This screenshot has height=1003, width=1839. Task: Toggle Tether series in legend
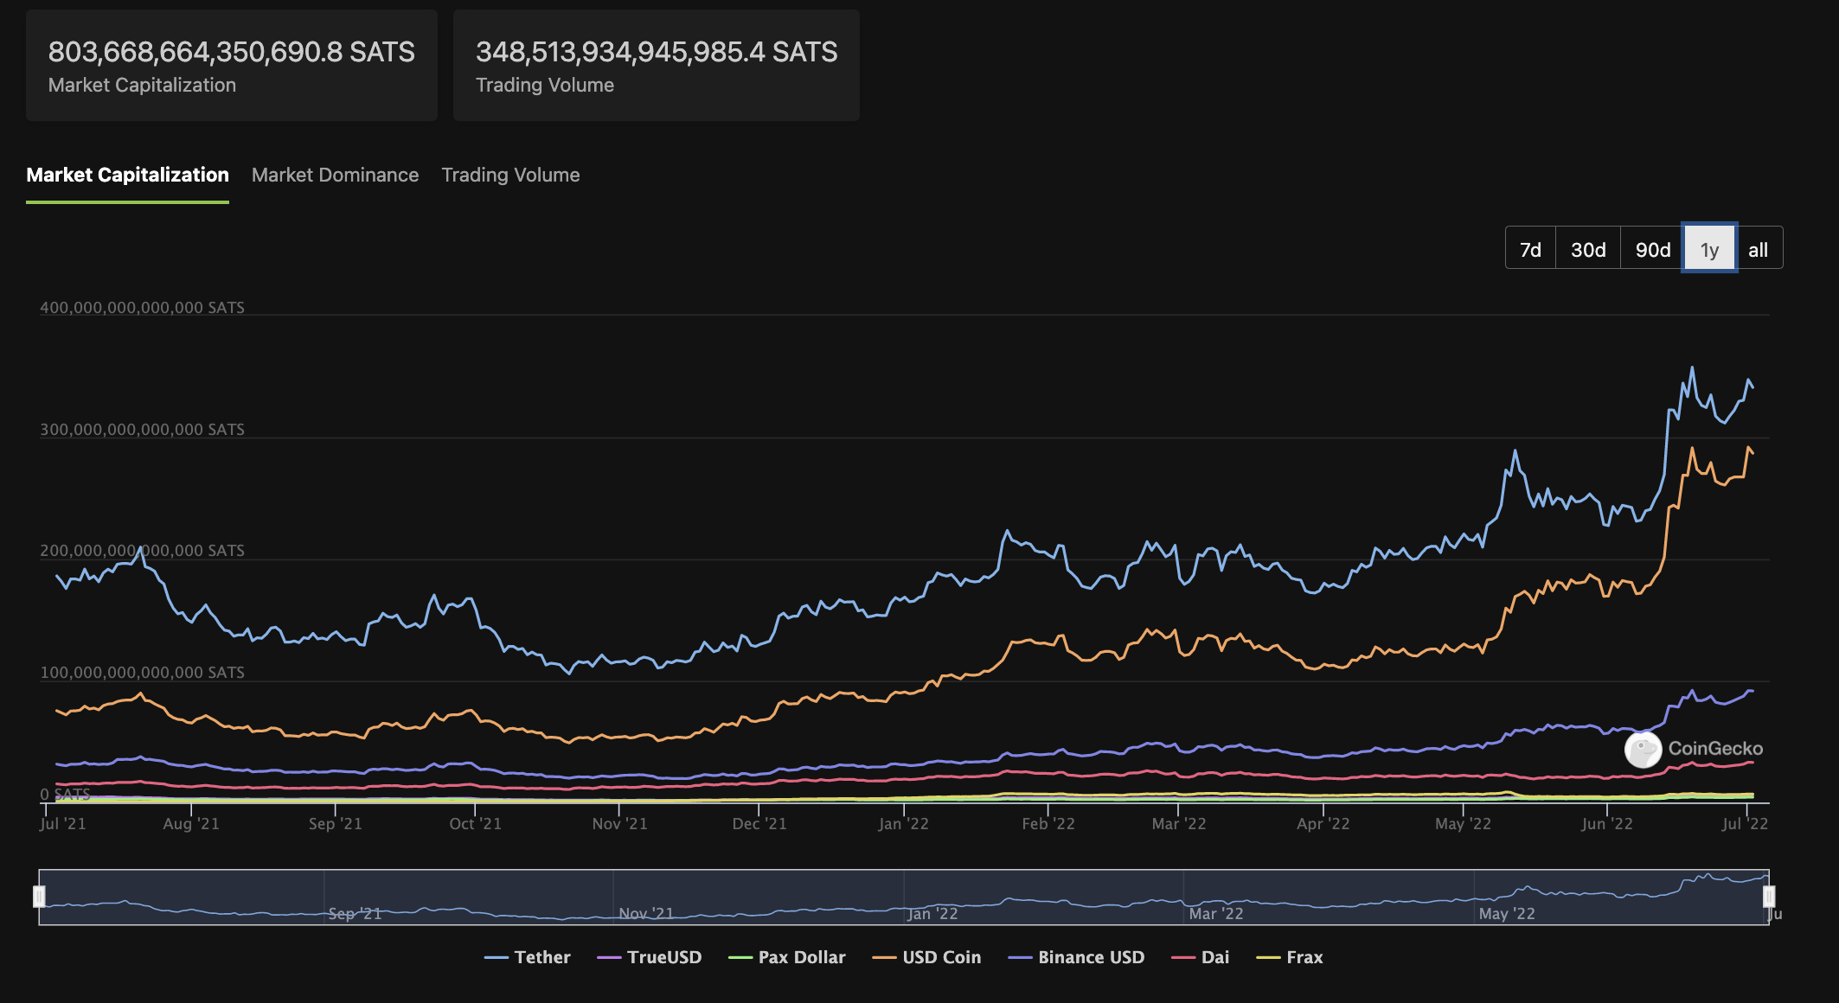pos(527,957)
